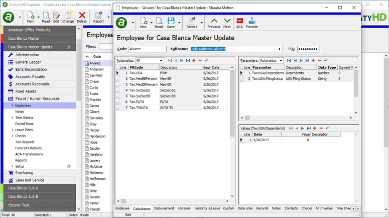Open ActivityHD logo menu in Employee window

(x=121, y=23)
